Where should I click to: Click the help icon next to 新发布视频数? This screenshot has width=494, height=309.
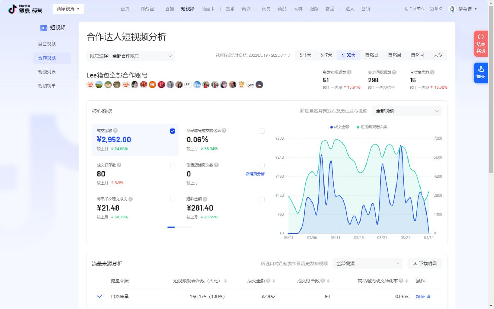[x=349, y=72]
